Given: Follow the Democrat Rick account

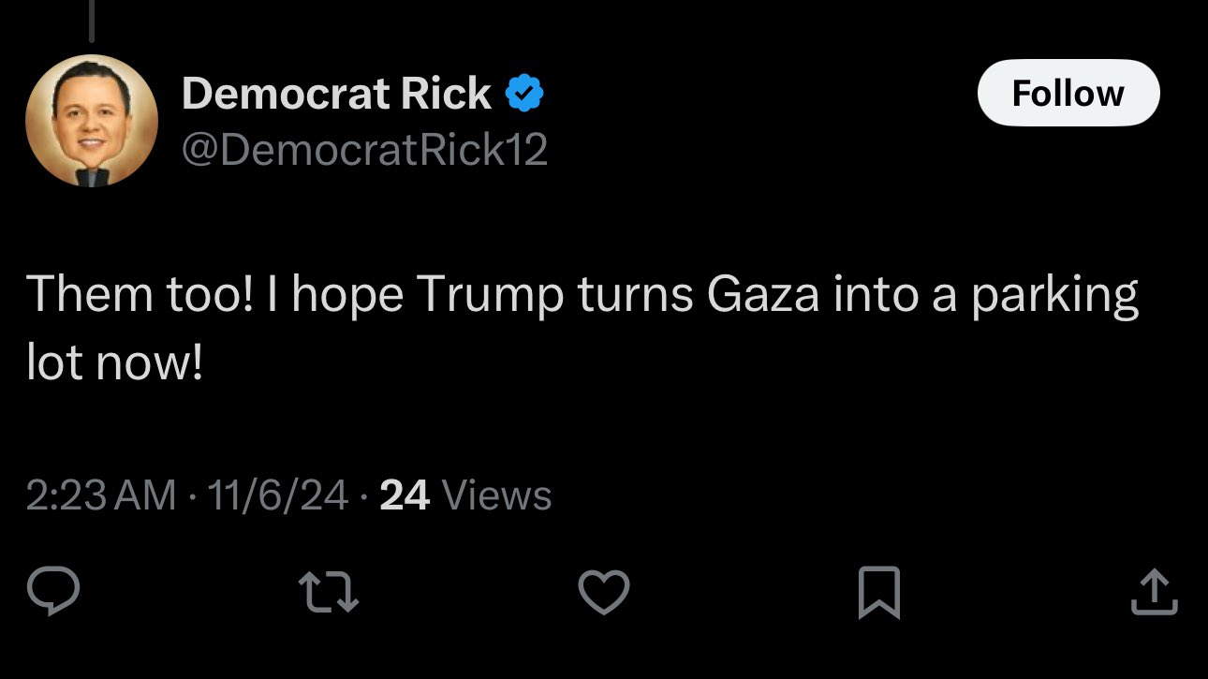Looking at the screenshot, I should [1068, 93].
